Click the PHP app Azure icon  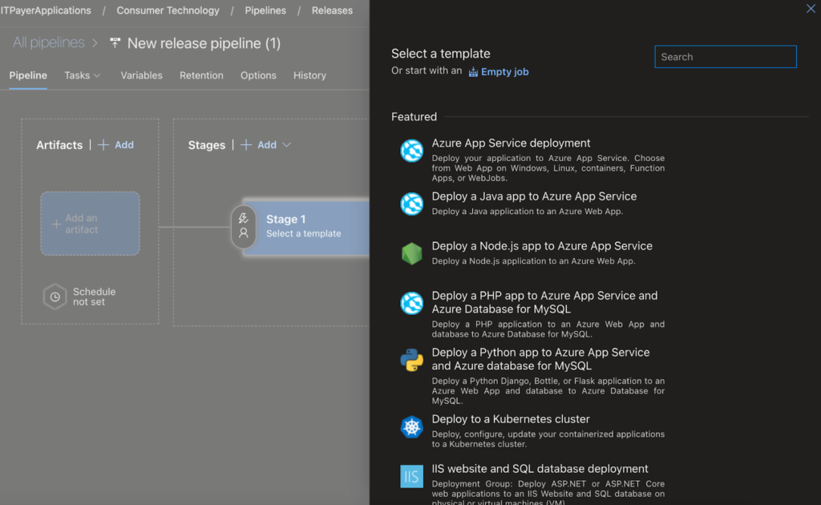(411, 304)
